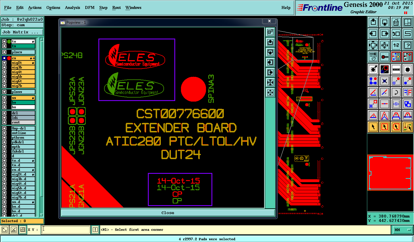Select the plain arrow select tool
The image size is (414, 242).
tap(373, 127)
